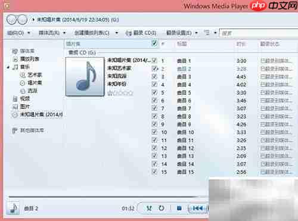Click the 音频 CD (G:) group header
Screen dimensions: 298x221
click(82, 52)
